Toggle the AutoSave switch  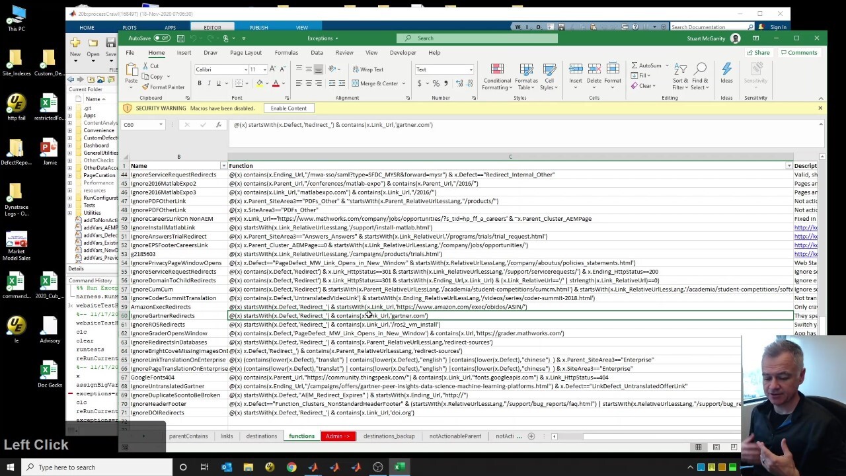pyautogui.click(x=161, y=38)
